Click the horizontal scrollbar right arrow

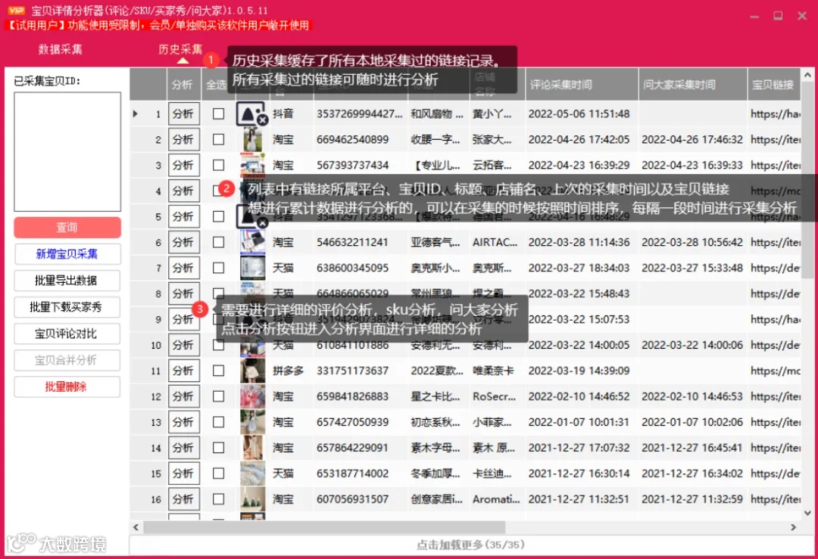[794, 527]
